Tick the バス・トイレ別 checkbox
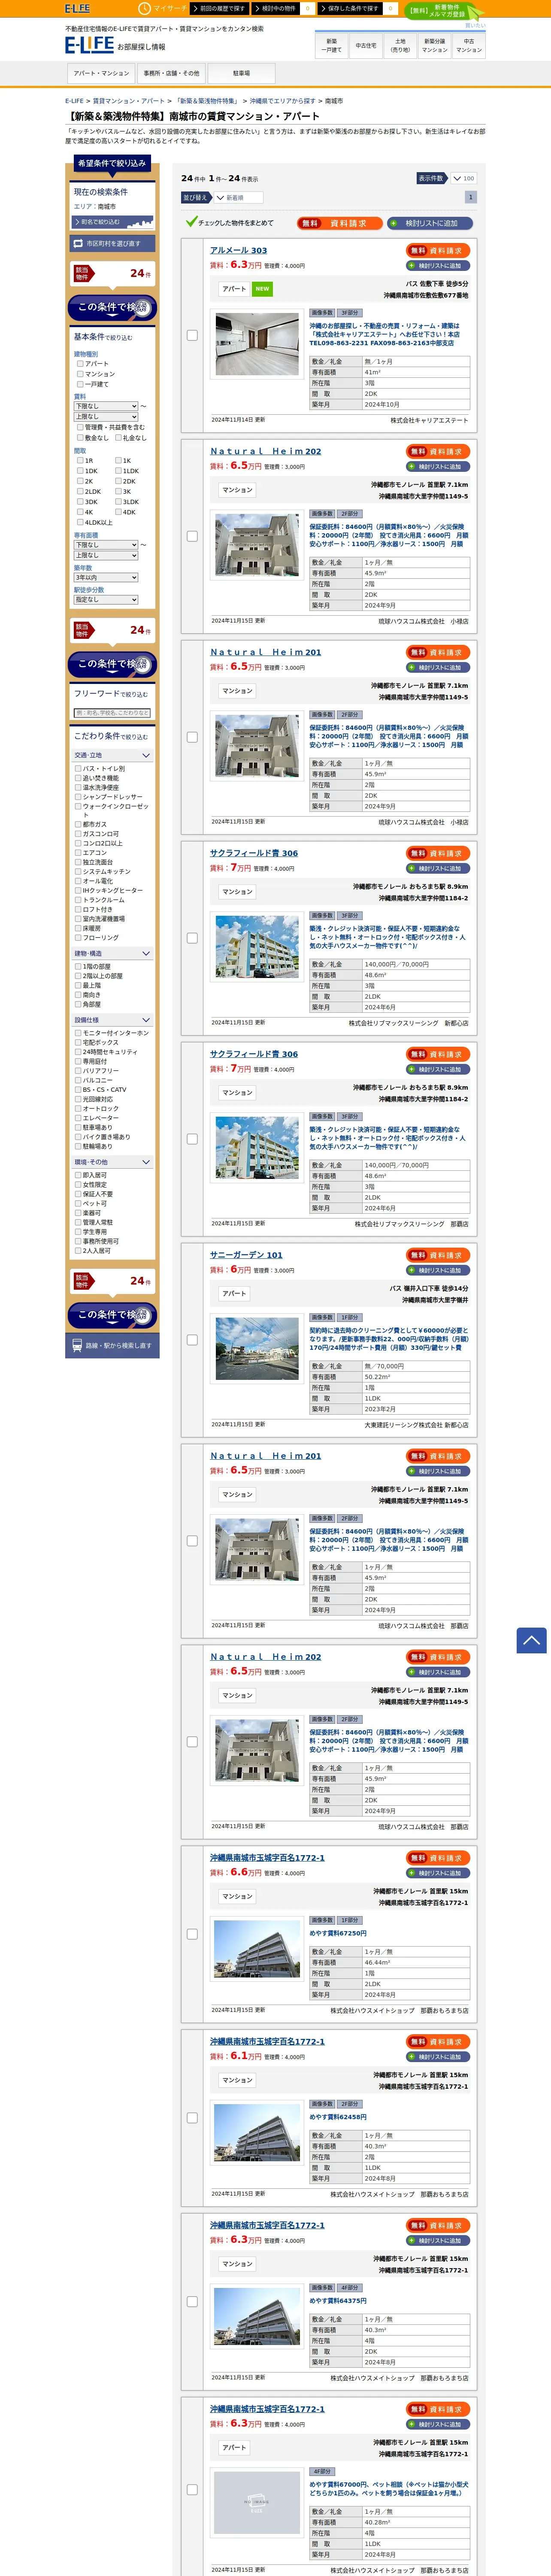This screenshot has height=2576, width=551. 78,769
